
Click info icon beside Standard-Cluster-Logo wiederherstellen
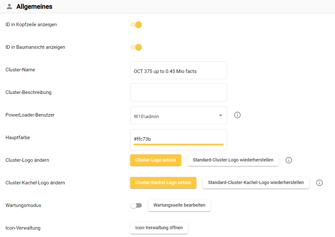coord(289,160)
